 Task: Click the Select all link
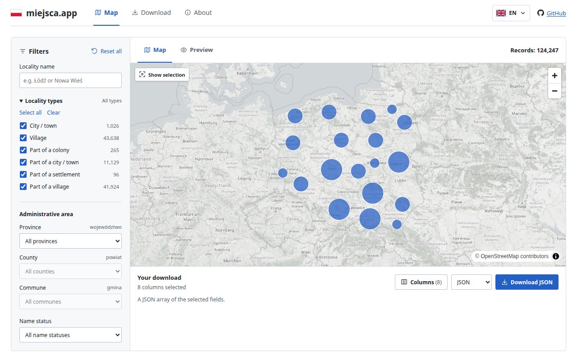click(30, 112)
